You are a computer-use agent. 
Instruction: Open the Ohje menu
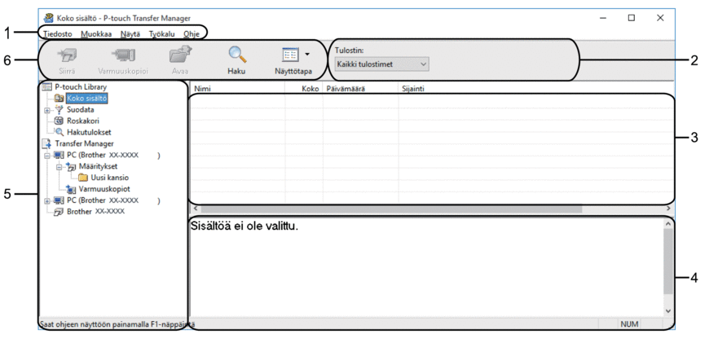(x=192, y=34)
